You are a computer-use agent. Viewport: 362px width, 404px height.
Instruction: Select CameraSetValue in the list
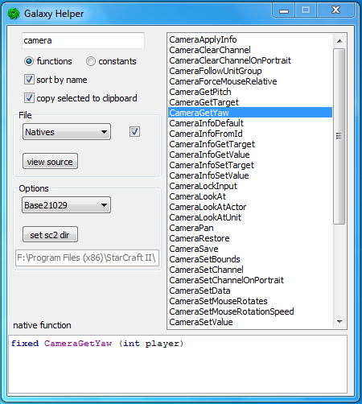pyautogui.click(x=250, y=322)
